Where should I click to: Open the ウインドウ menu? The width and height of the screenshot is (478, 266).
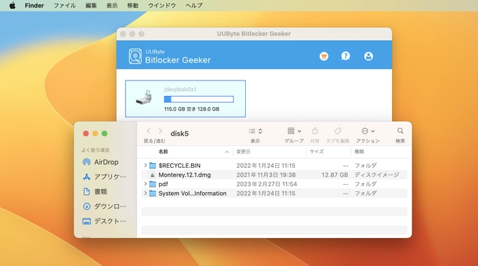162,5
